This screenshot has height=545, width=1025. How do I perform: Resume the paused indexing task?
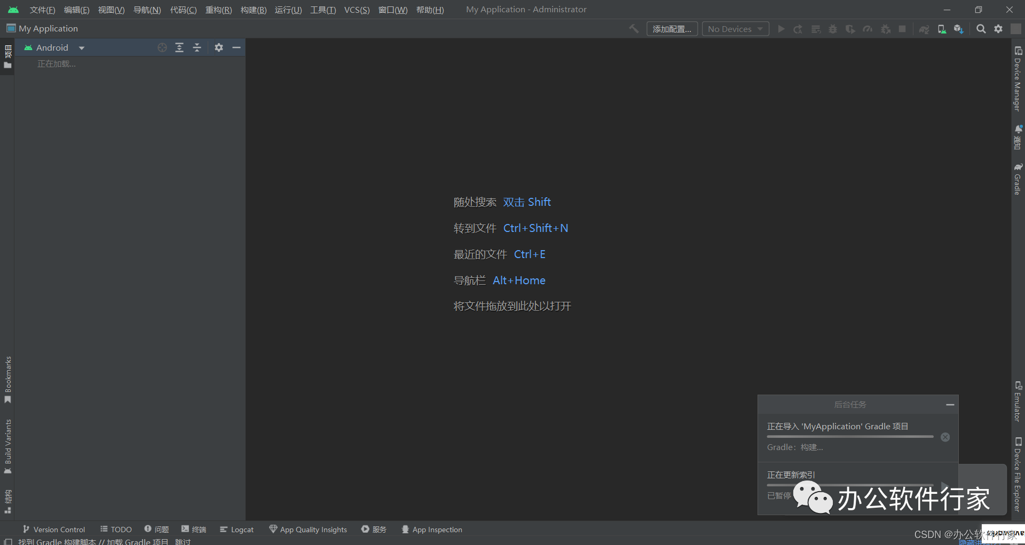click(x=945, y=486)
